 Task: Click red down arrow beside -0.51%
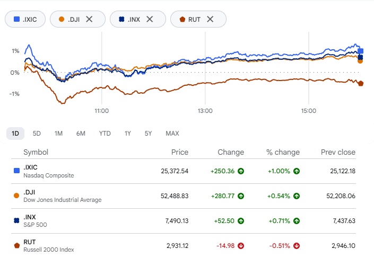tap(297, 246)
